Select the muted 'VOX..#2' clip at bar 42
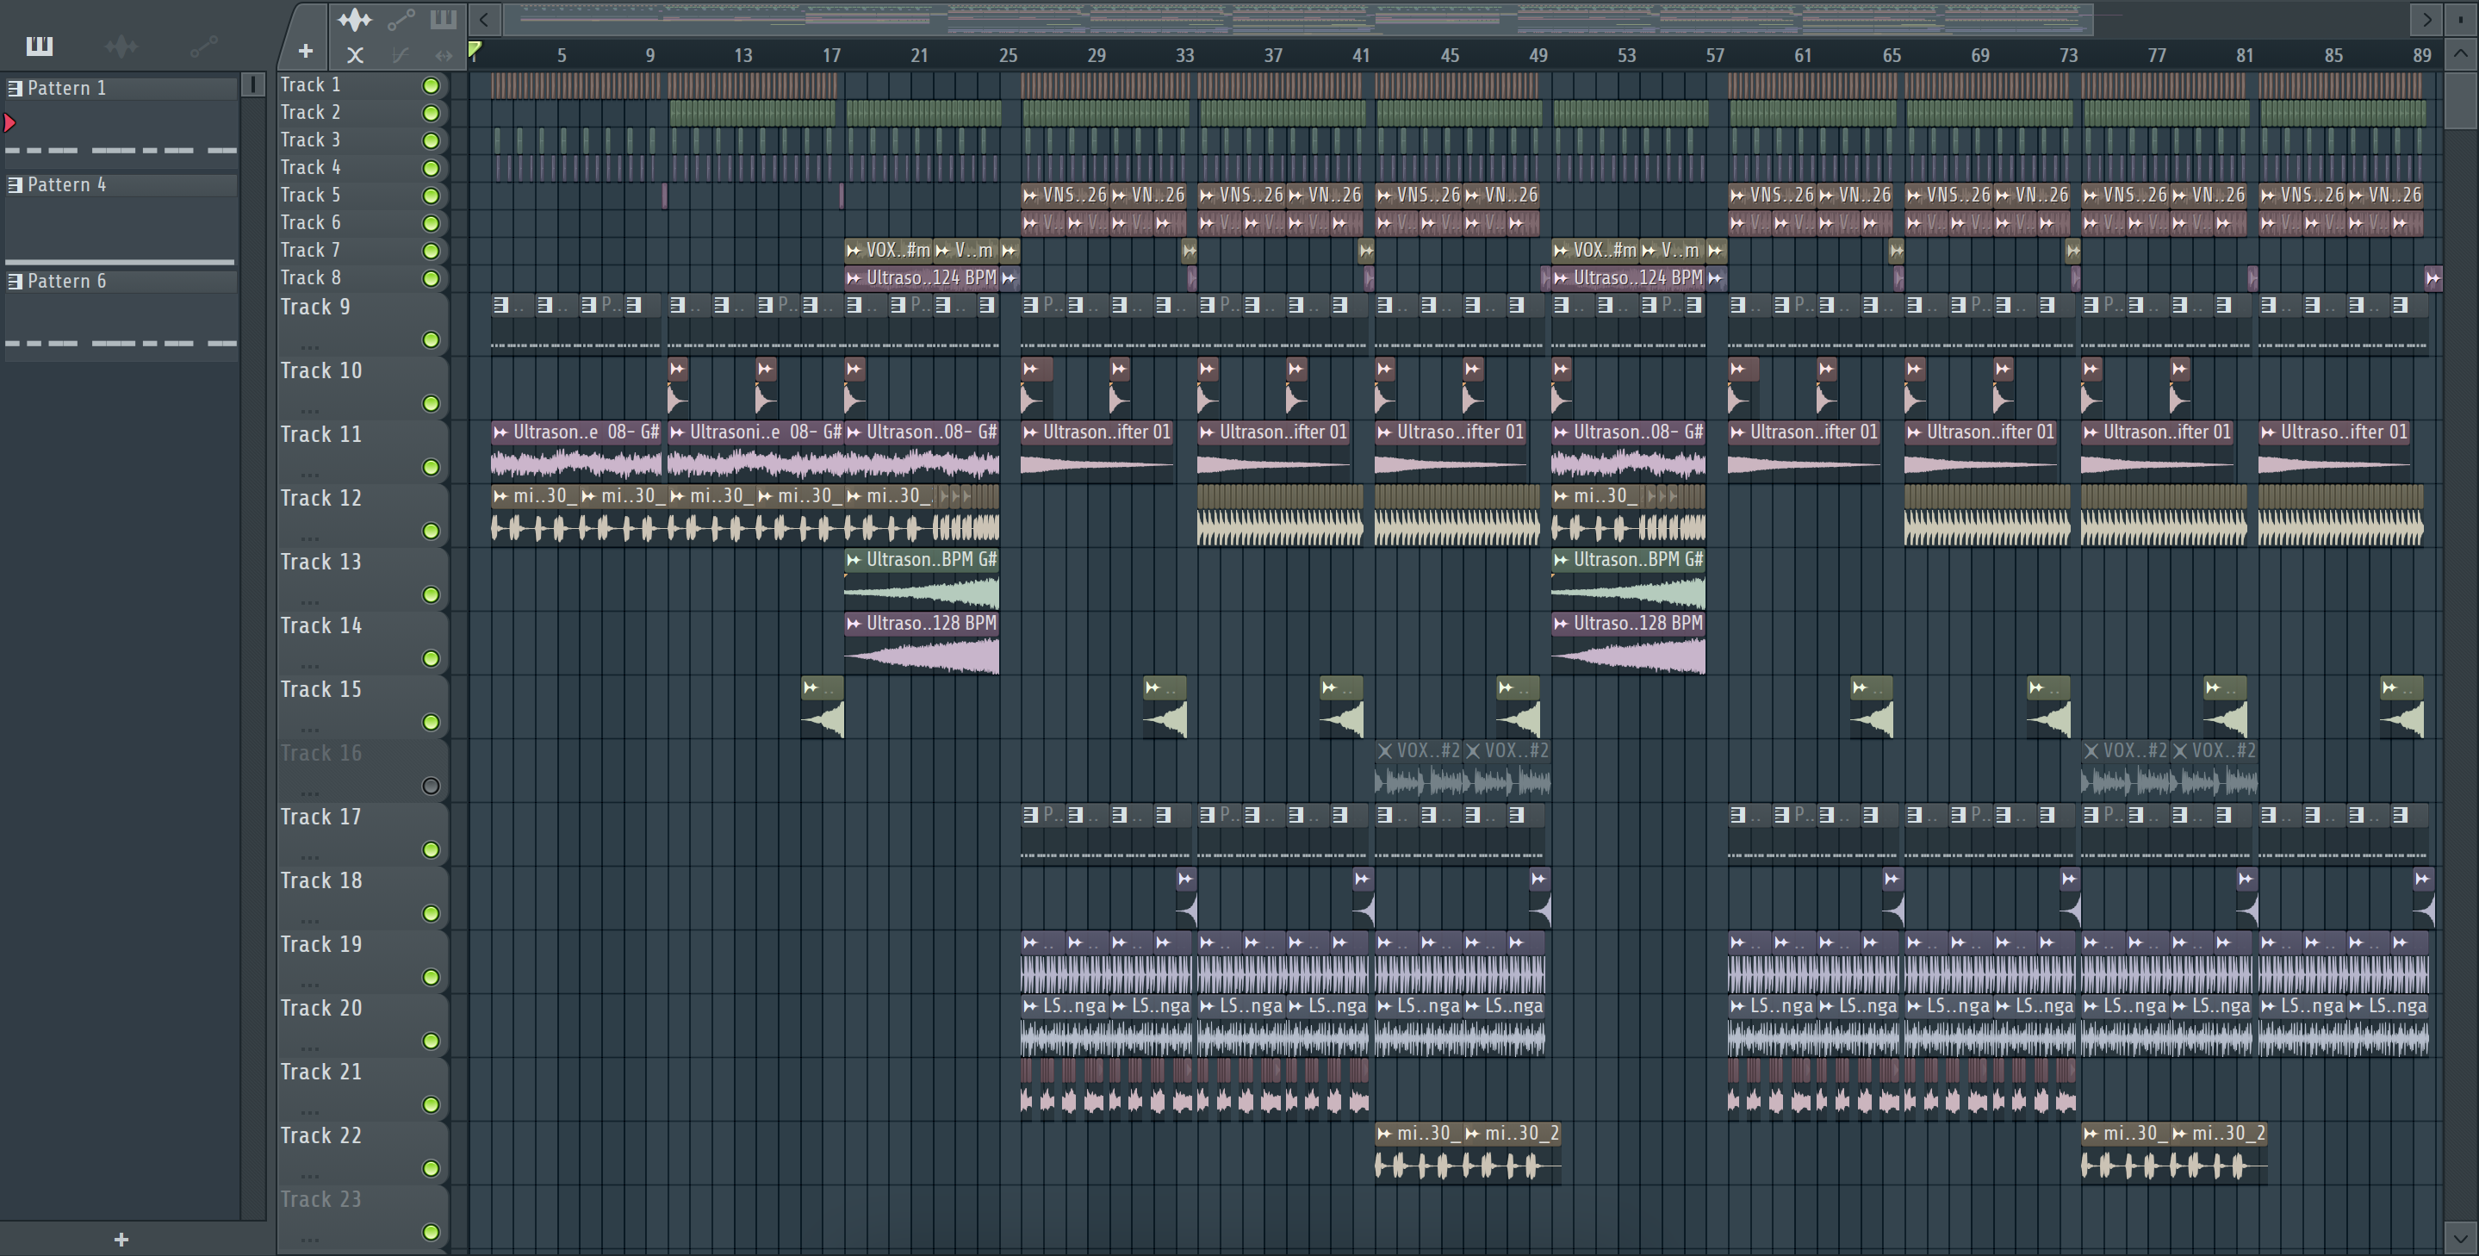The height and width of the screenshot is (1256, 2479). click(1418, 772)
